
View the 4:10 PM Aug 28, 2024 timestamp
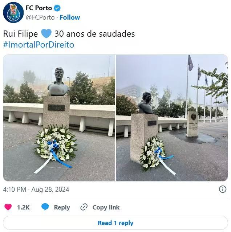(x=36, y=190)
